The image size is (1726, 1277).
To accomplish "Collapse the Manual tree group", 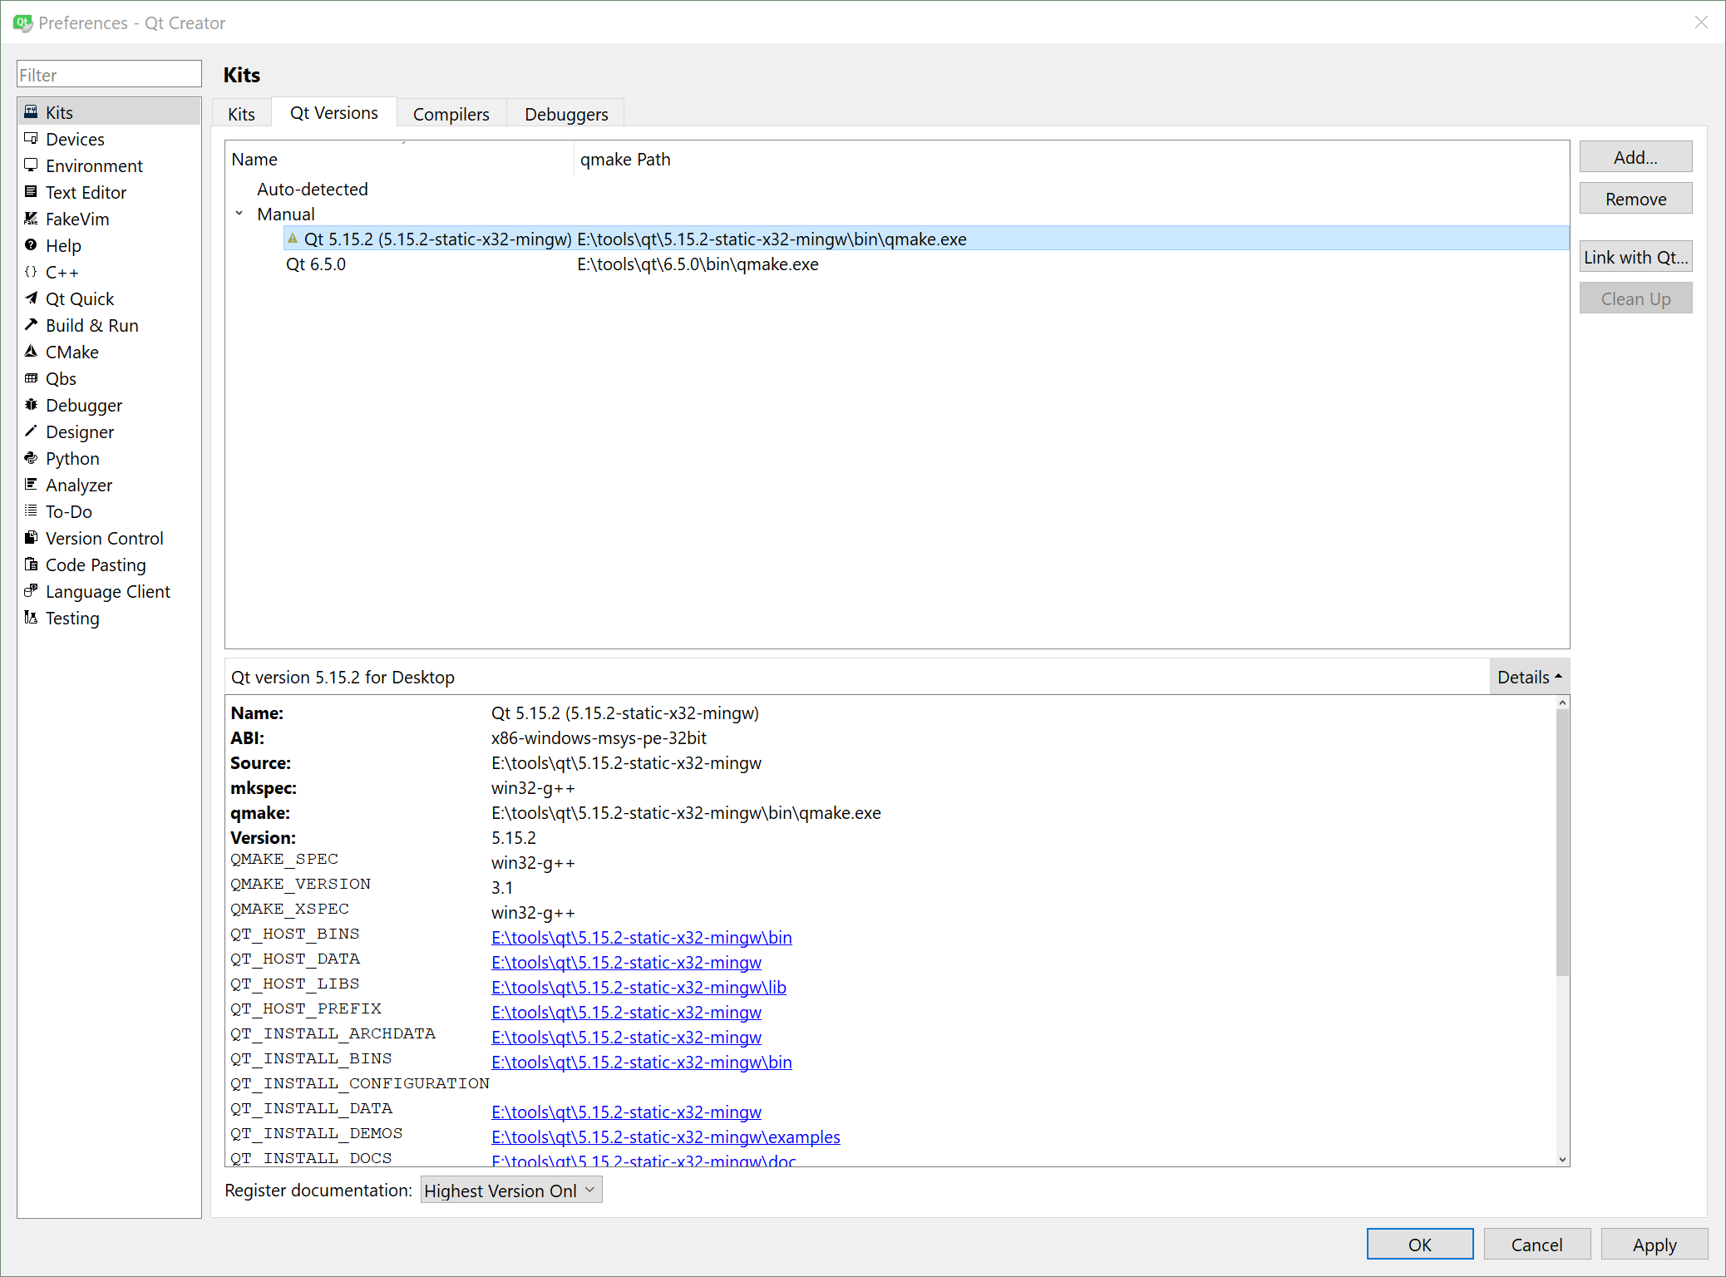I will pyautogui.click(x=239, y=214).
